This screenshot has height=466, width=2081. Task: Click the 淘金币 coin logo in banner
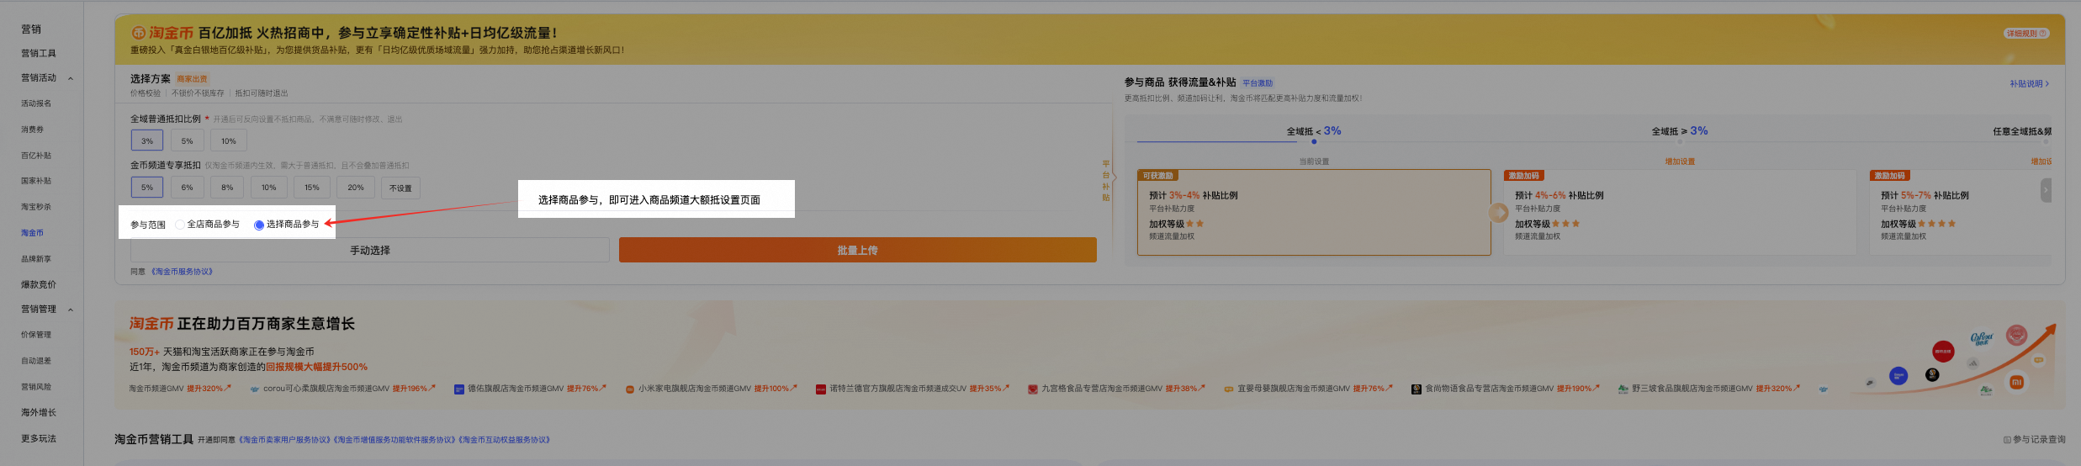139,33
